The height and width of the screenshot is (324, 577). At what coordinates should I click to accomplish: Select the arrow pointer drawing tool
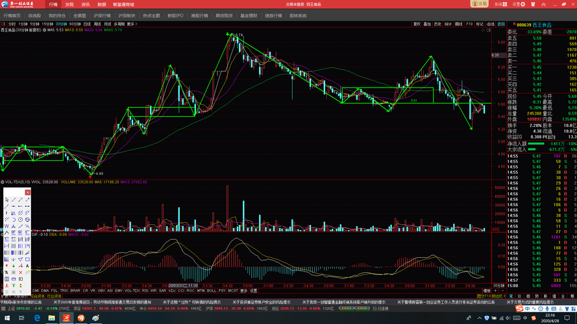6,200
